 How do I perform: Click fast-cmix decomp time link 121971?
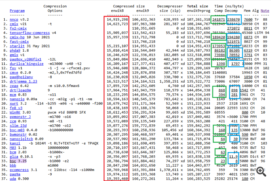tap(233, 41)
